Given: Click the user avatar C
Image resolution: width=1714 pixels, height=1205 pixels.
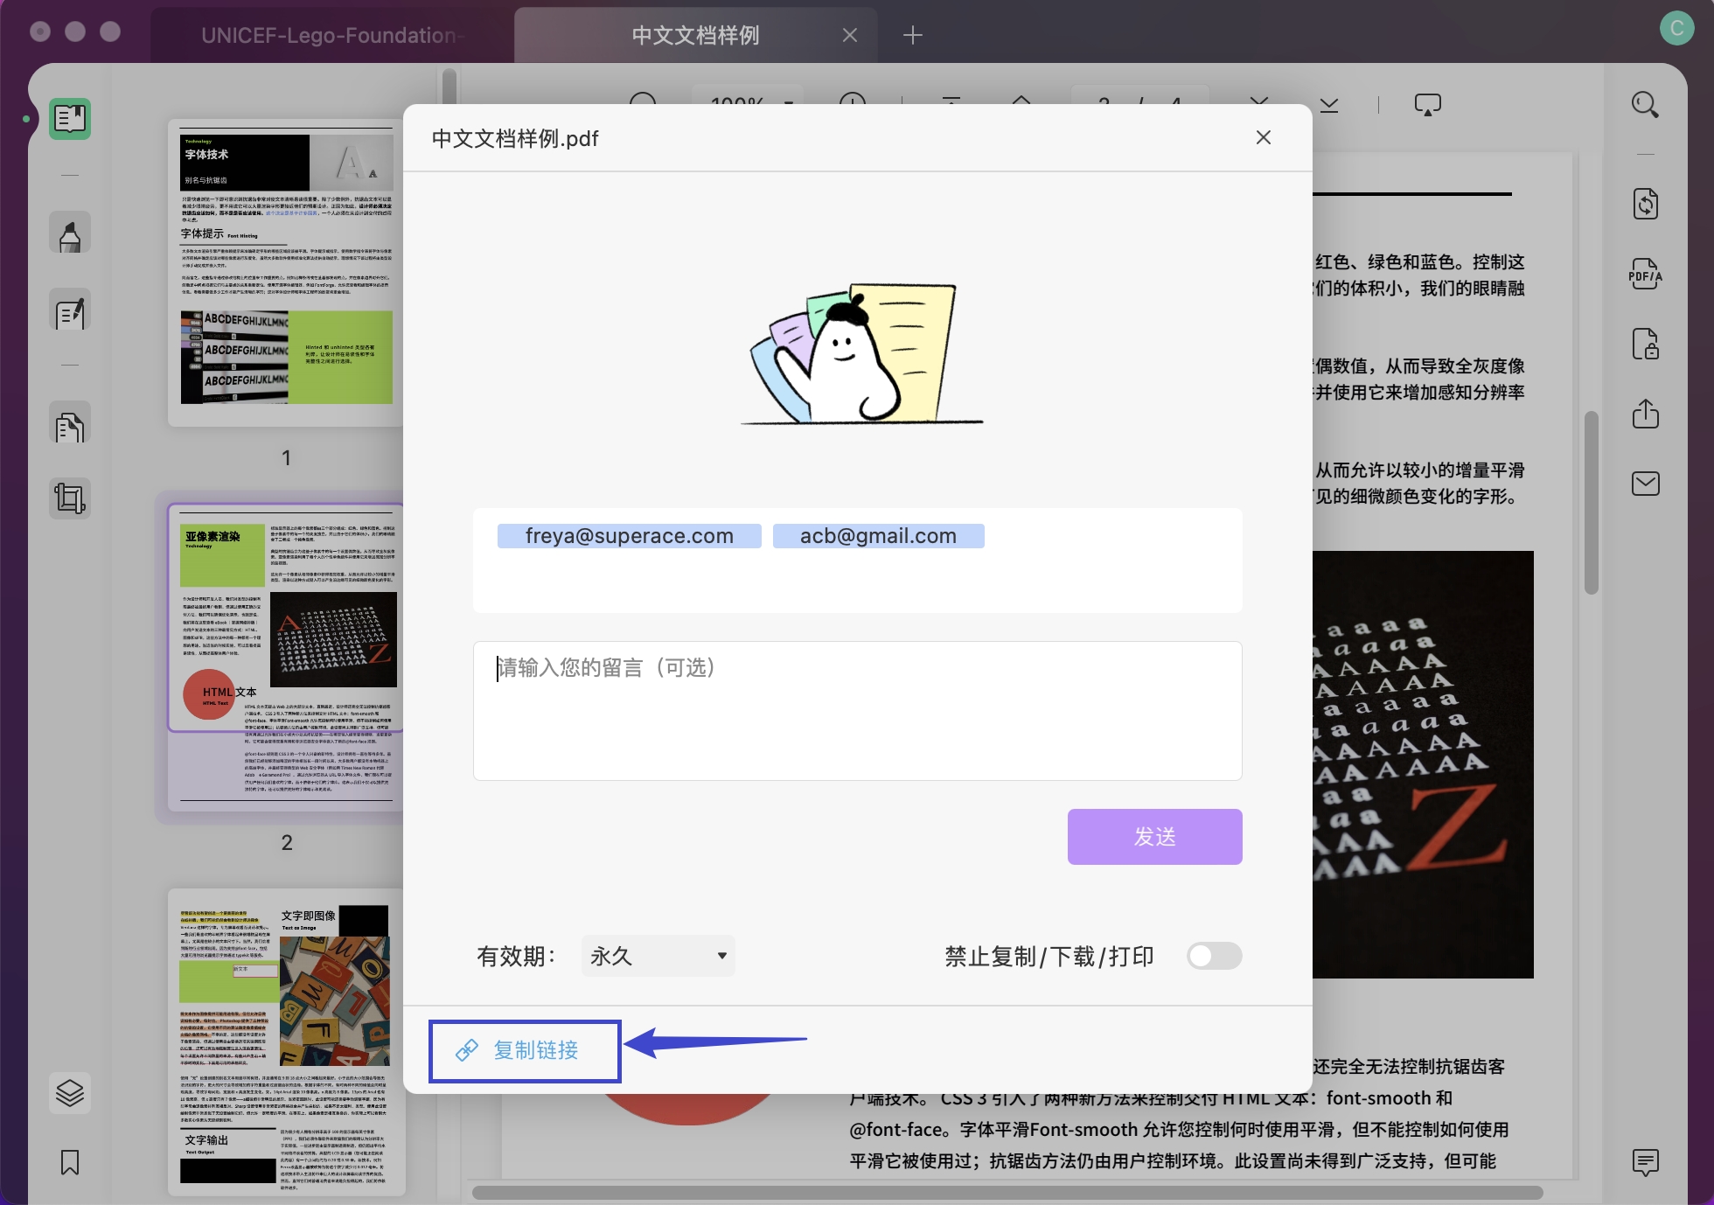Looking at the screenshot, I should pos(1676,28).
